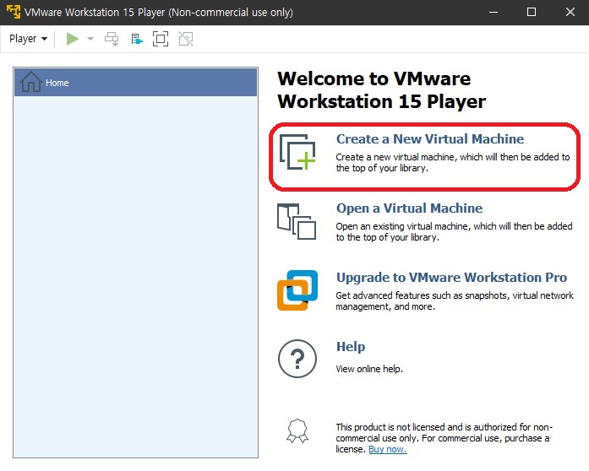Click Open a Virtual Machine link
The height and width of the screenshot is (471, 589).
tap(409, 208)
